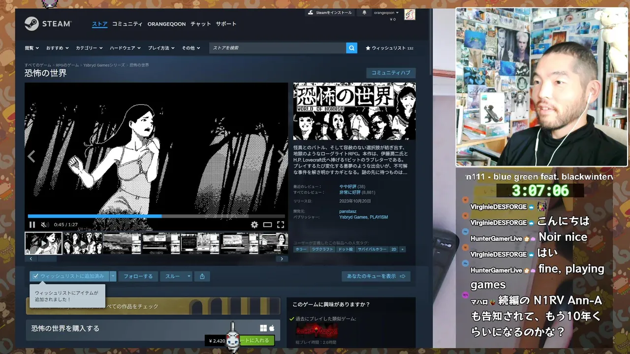630x354 pixels.
Task: Open publisher PLAYISM link
Action: click(x=379, y=217)
